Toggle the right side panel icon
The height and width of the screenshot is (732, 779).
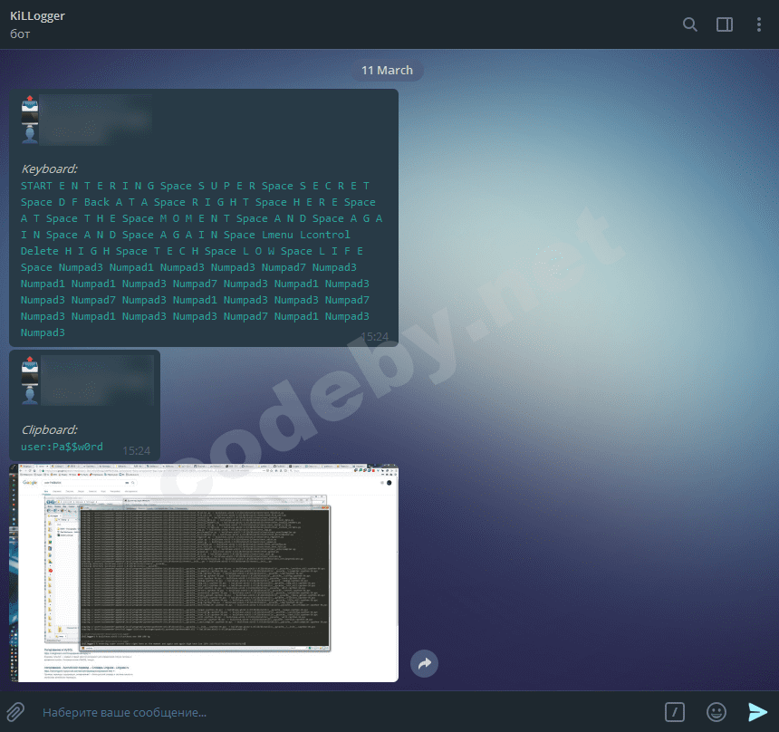coord(725,24)
